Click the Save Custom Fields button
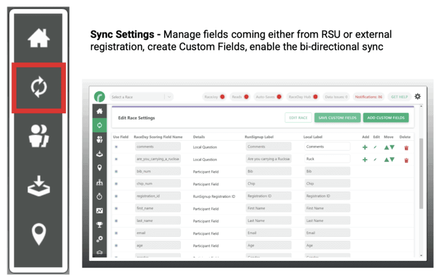This screenshot has width=439, height=278. tap(337, 118)
